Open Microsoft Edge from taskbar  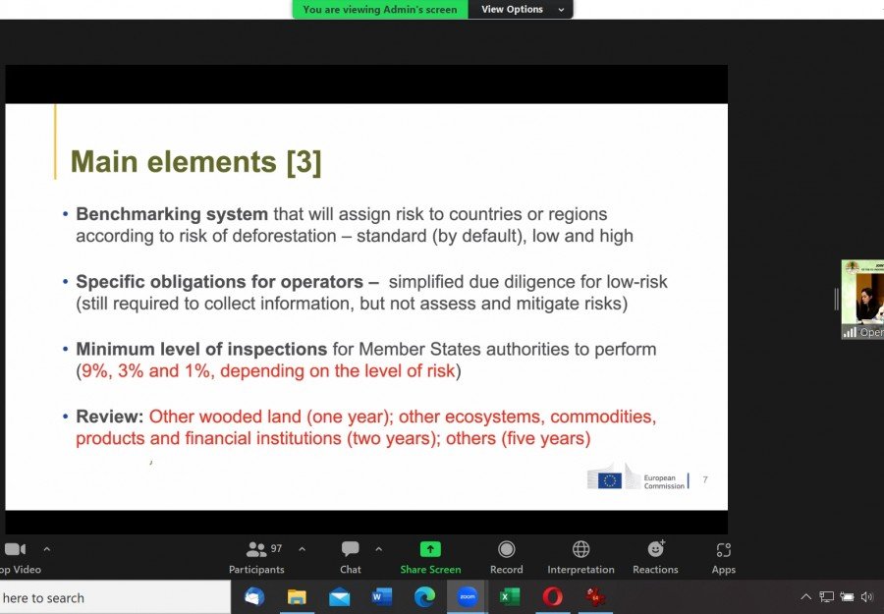(x=424, y=597)
